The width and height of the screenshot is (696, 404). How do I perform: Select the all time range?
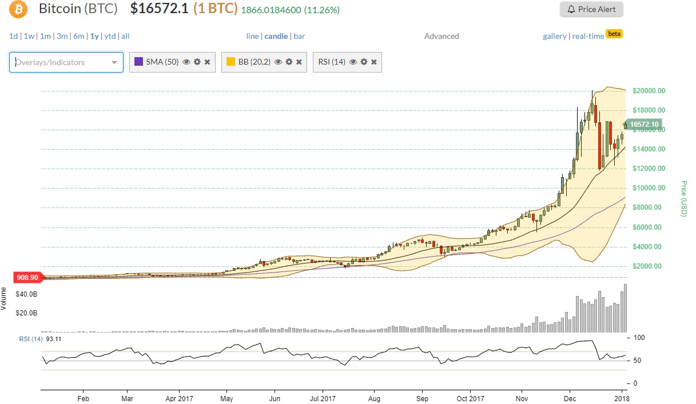click(x=125, y=36)
